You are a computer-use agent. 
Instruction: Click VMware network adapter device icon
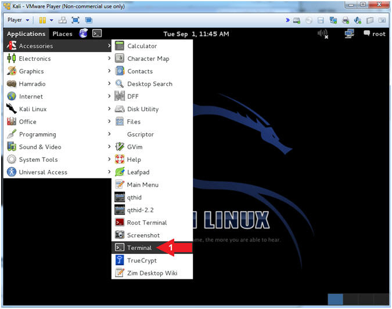click(x=333, y=20)
